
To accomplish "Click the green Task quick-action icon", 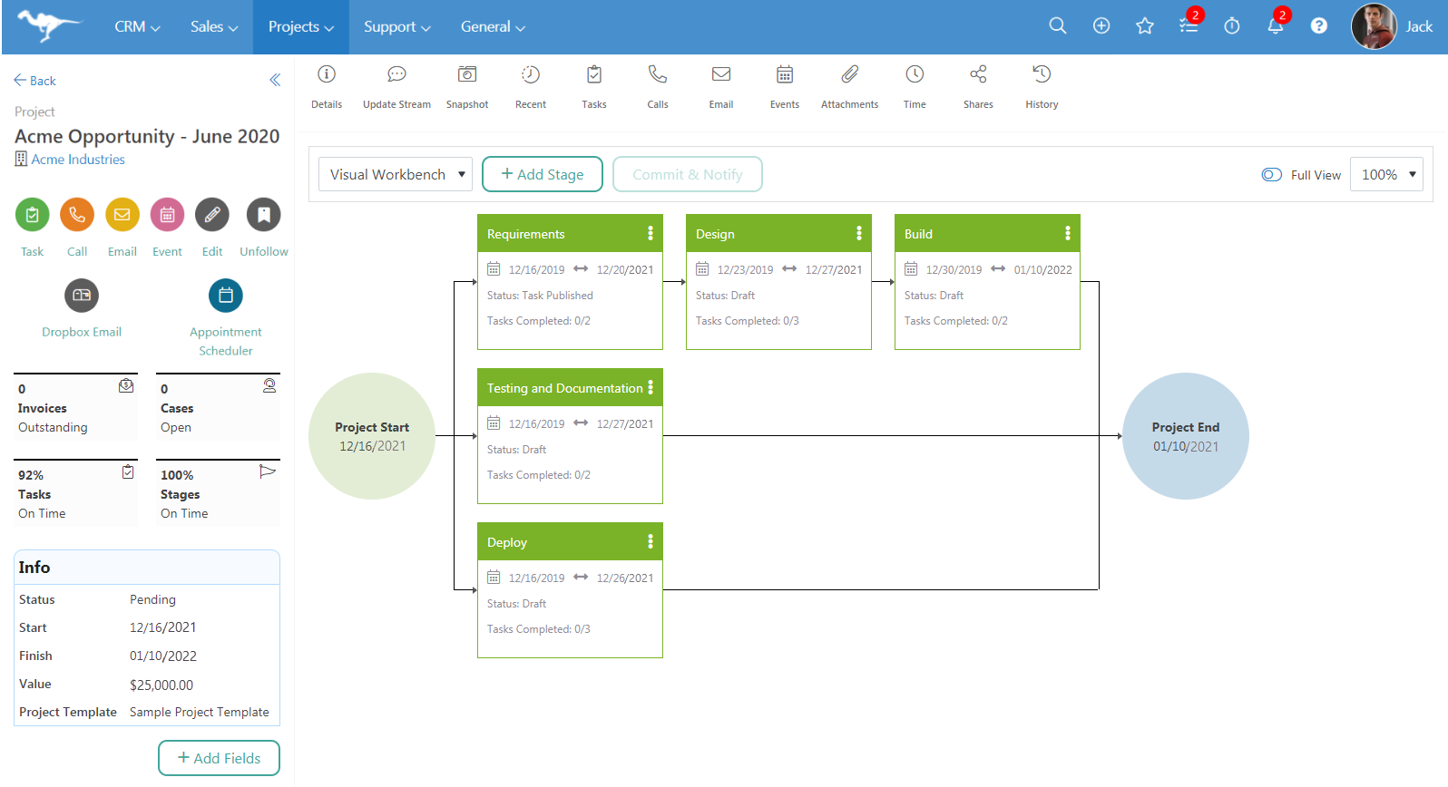I will [x=32, y=215].
